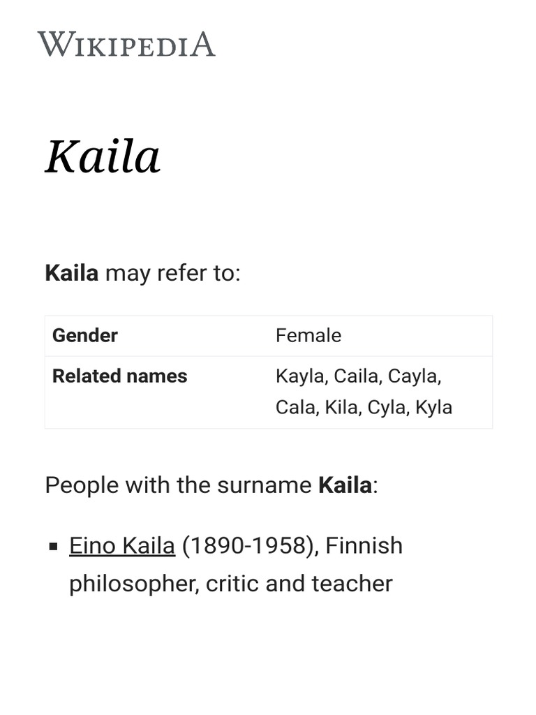Click the Kaila page title heading
Screen dimensions: 536x715
coord(103,156)
